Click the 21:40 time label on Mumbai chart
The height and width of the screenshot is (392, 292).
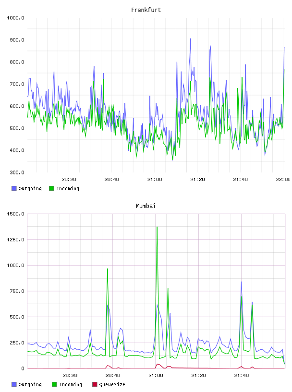coord(242,375)
